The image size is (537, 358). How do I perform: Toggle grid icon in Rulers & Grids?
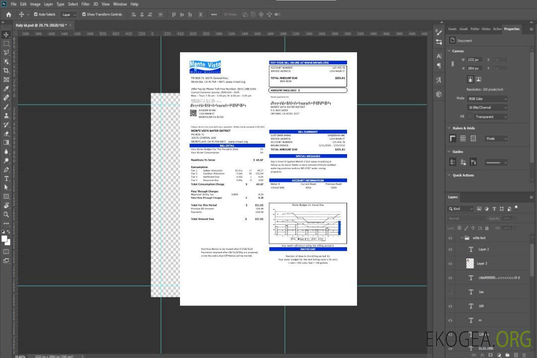pos(463,138)
